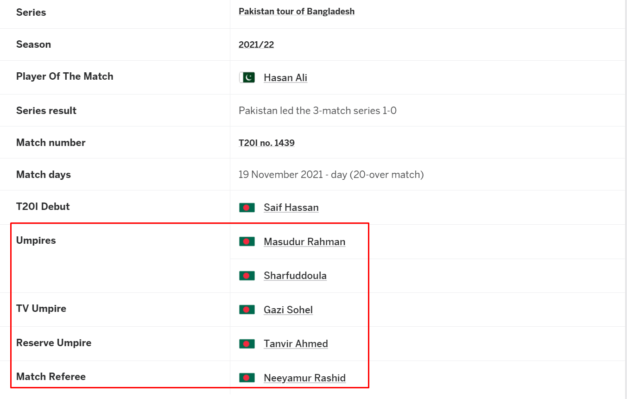627x399 pixels.
Task: Click flag icon next to Gazi Sohel
Action: [x=247, y=310]
